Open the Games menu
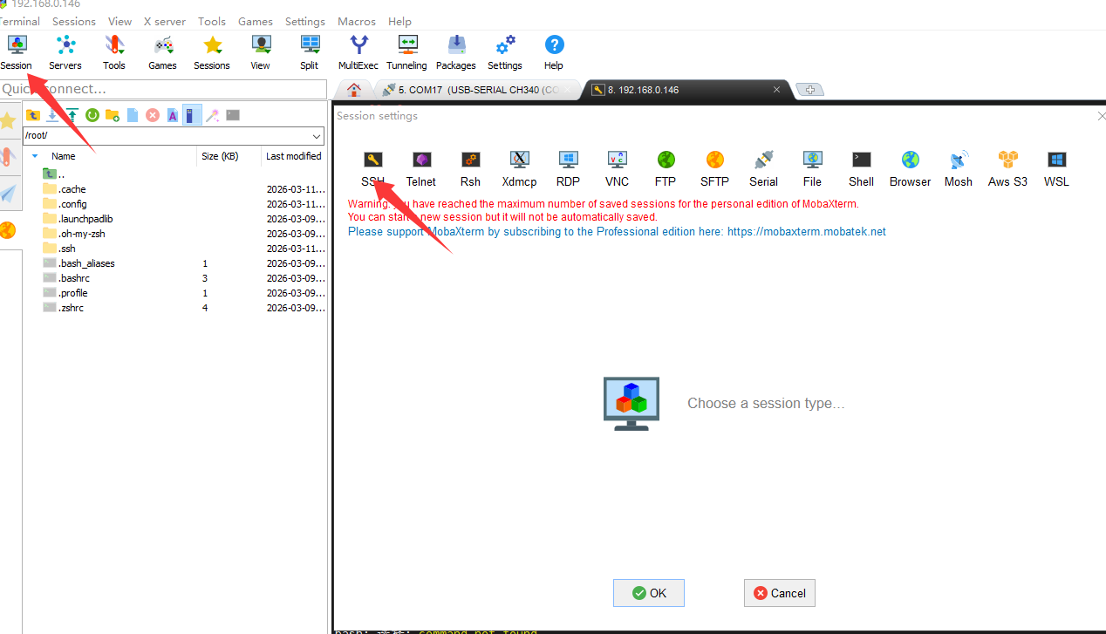 pyautogui.click(x=256, y=21)
